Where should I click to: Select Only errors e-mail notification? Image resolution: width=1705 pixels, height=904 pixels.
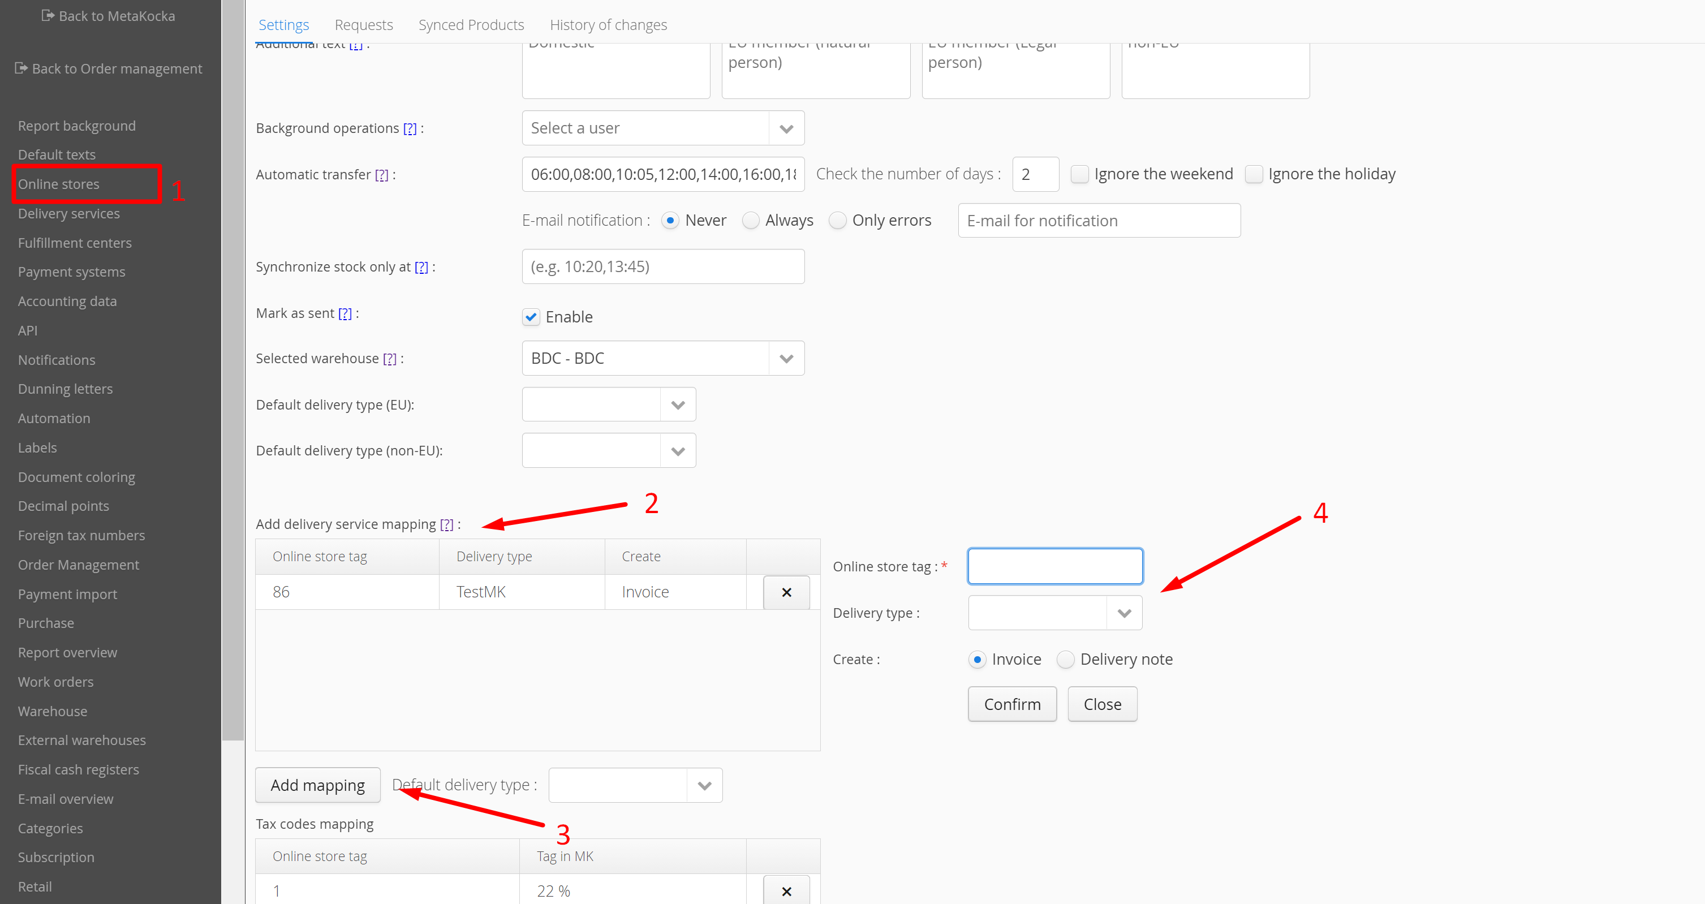[x=837, y=221]
